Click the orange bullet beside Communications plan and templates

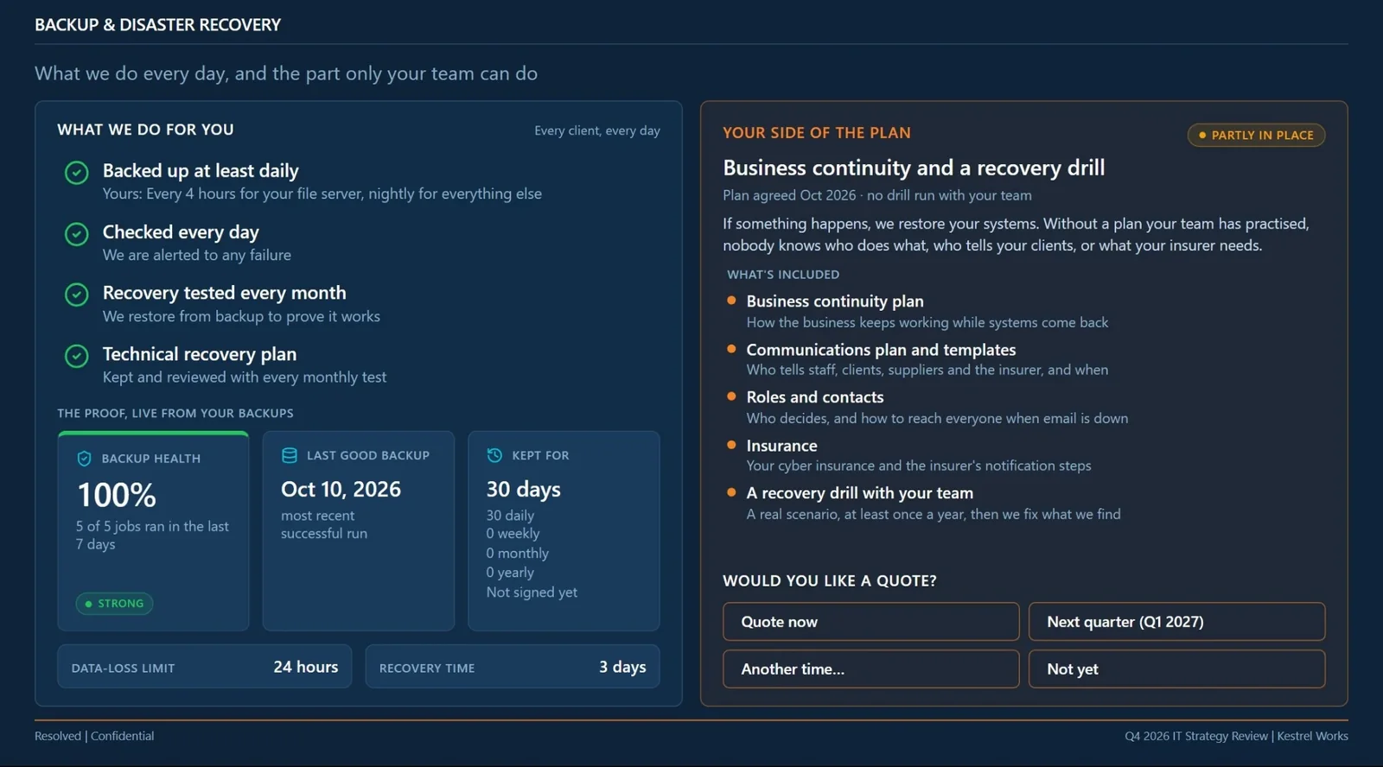(731, 349)
